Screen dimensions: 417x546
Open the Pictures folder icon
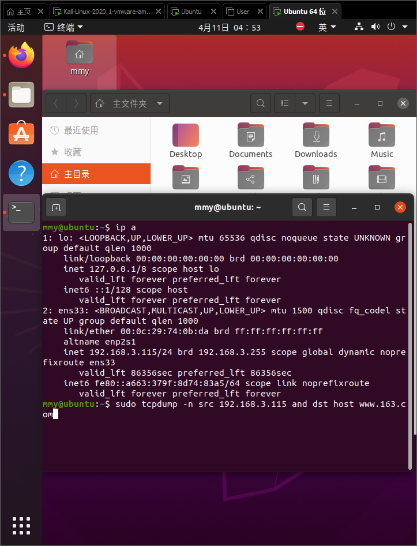point(186,178)
